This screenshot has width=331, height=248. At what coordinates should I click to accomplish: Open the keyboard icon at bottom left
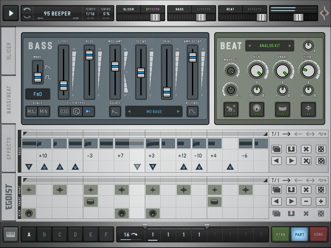pyautogui.click(x=11, y=234)
